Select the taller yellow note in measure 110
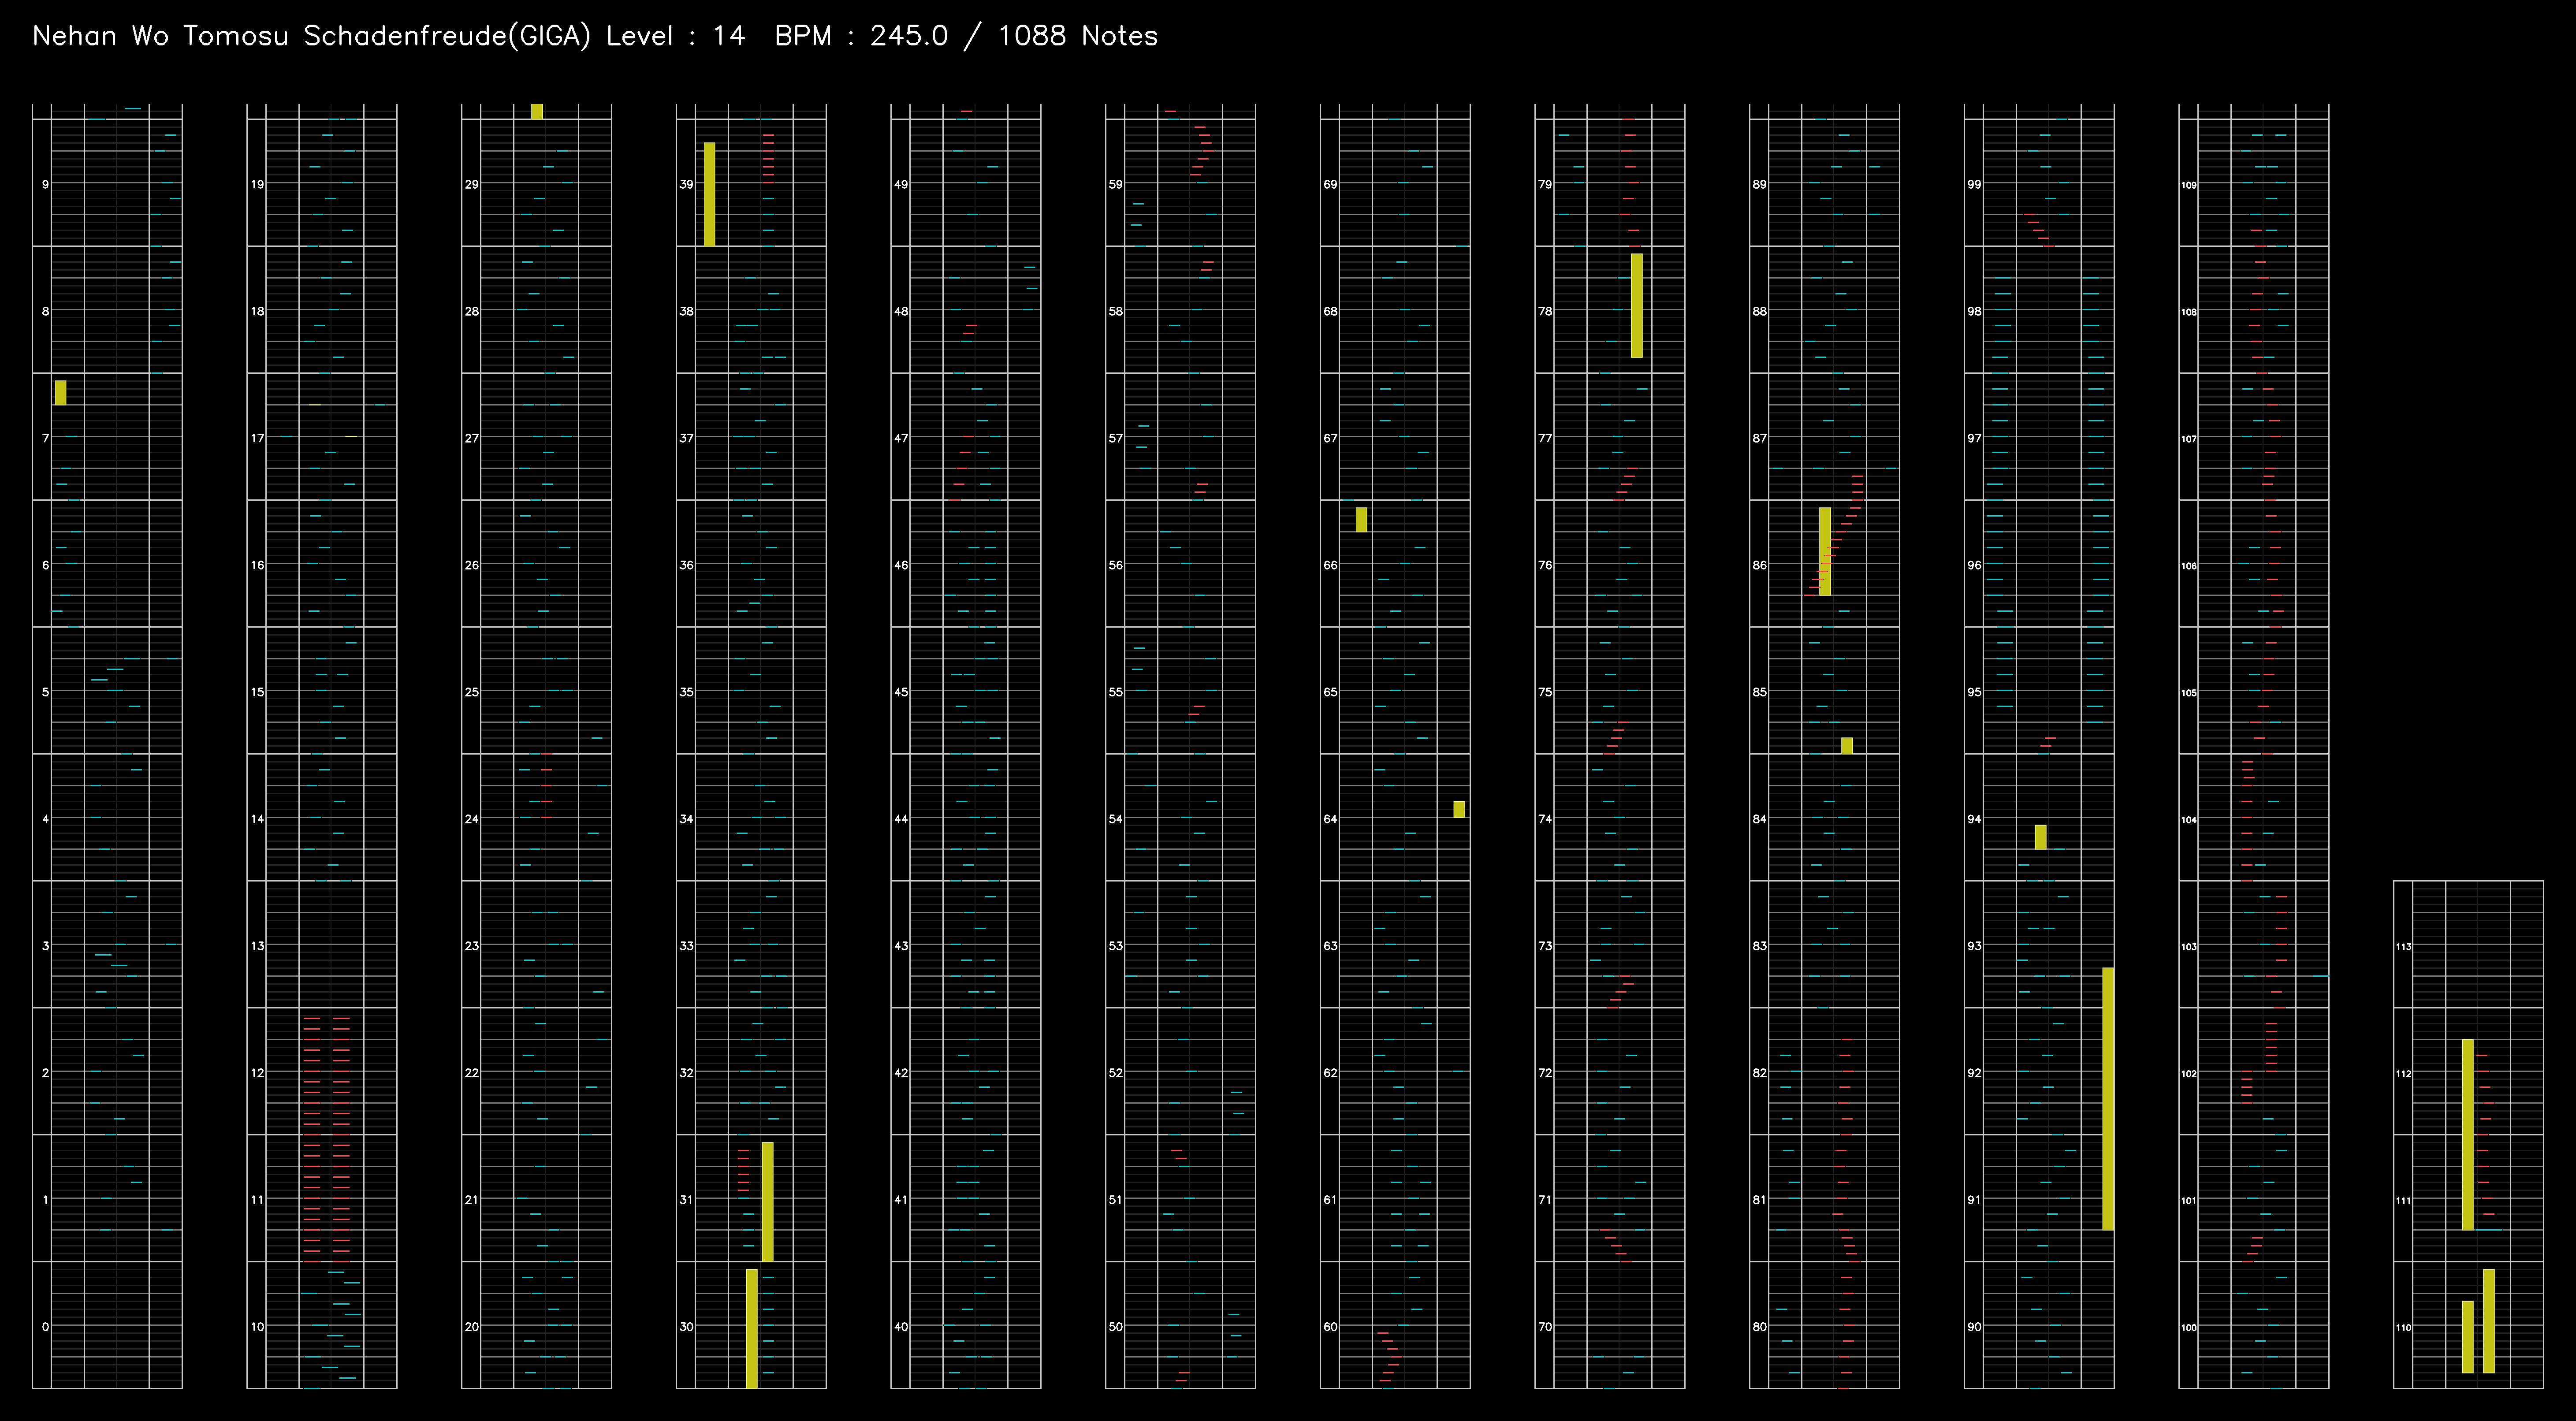Viewport: 2576px width, 1421px height. coord(2489,1321)
